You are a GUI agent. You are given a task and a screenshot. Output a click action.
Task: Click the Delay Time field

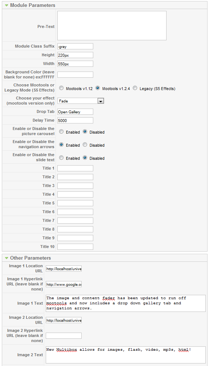tap(75, 121)
